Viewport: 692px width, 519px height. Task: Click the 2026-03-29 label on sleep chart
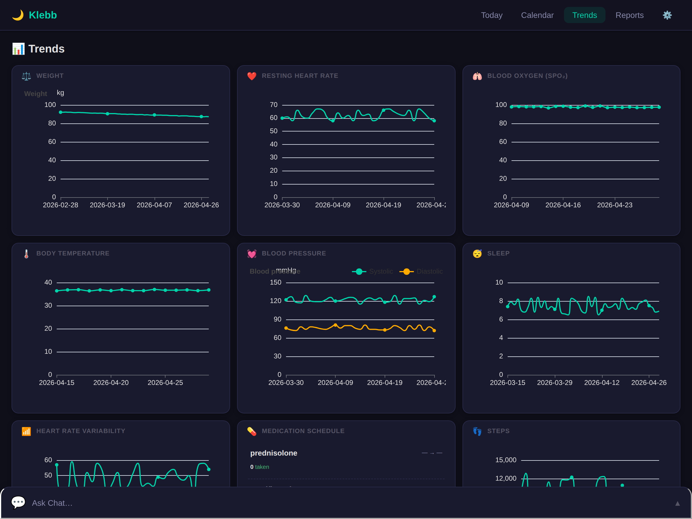pos(555,383)
